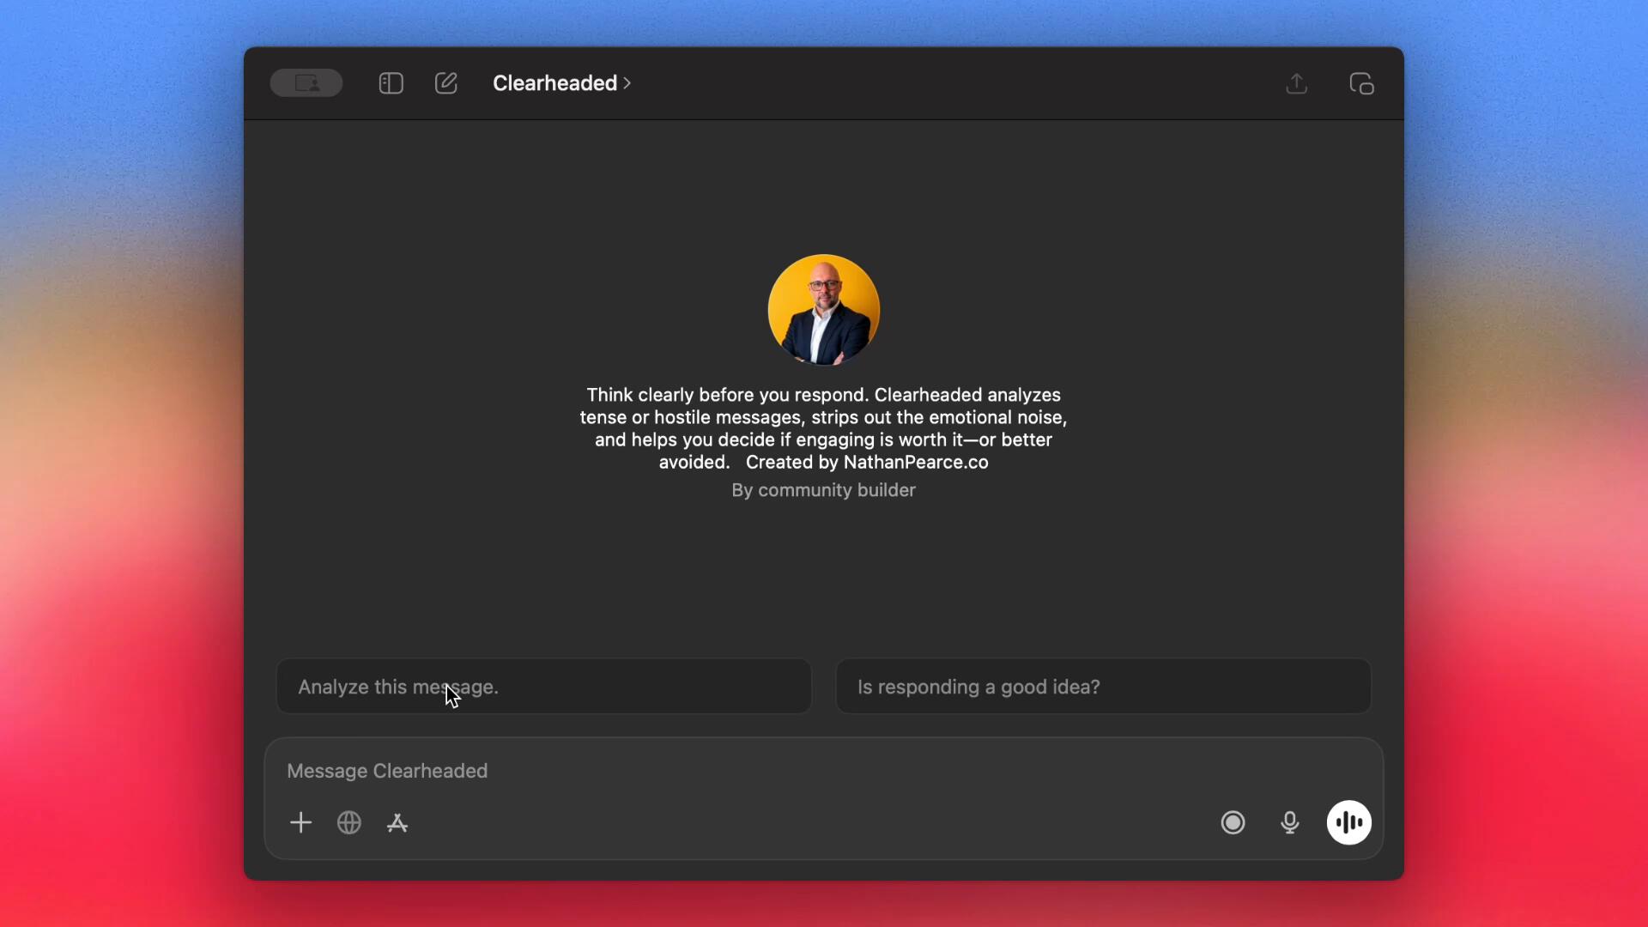Launch voice mode with white waveform button

[x=1348, y=823]
